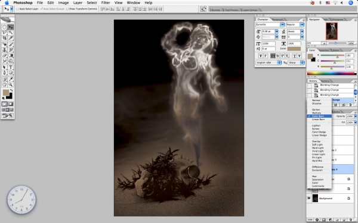Select the Clone Stamp tool
The image size is (358, 223).
click(4, 50)
